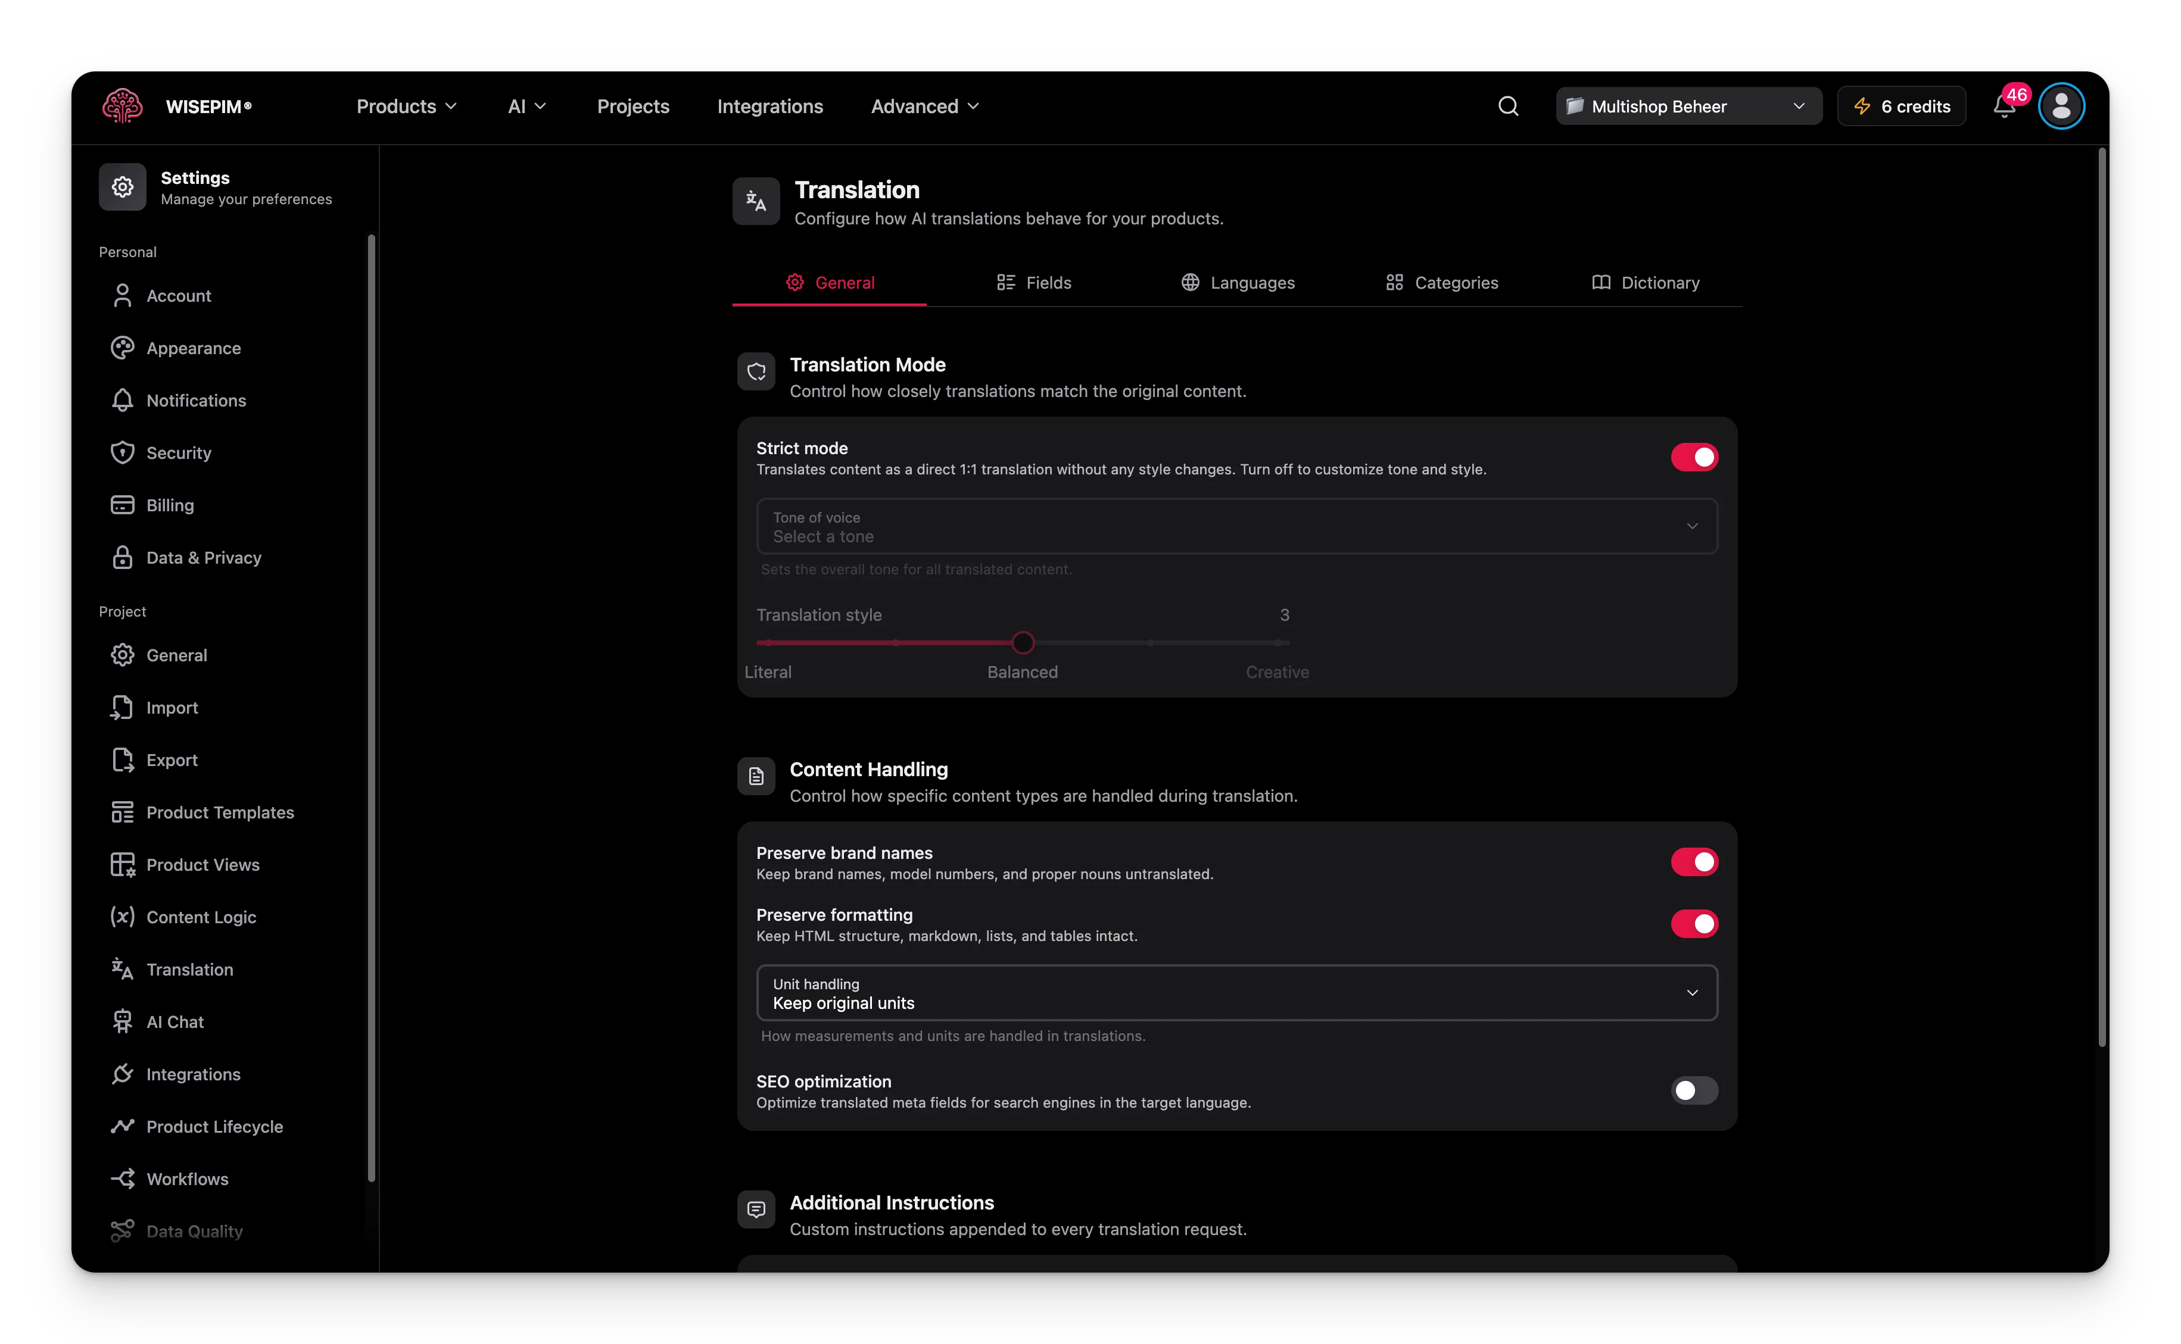Open AI Chat robot icon in sidebar
Image resolution: width=2181 pixels, height=1344 pixels.
pos(122,1021)
